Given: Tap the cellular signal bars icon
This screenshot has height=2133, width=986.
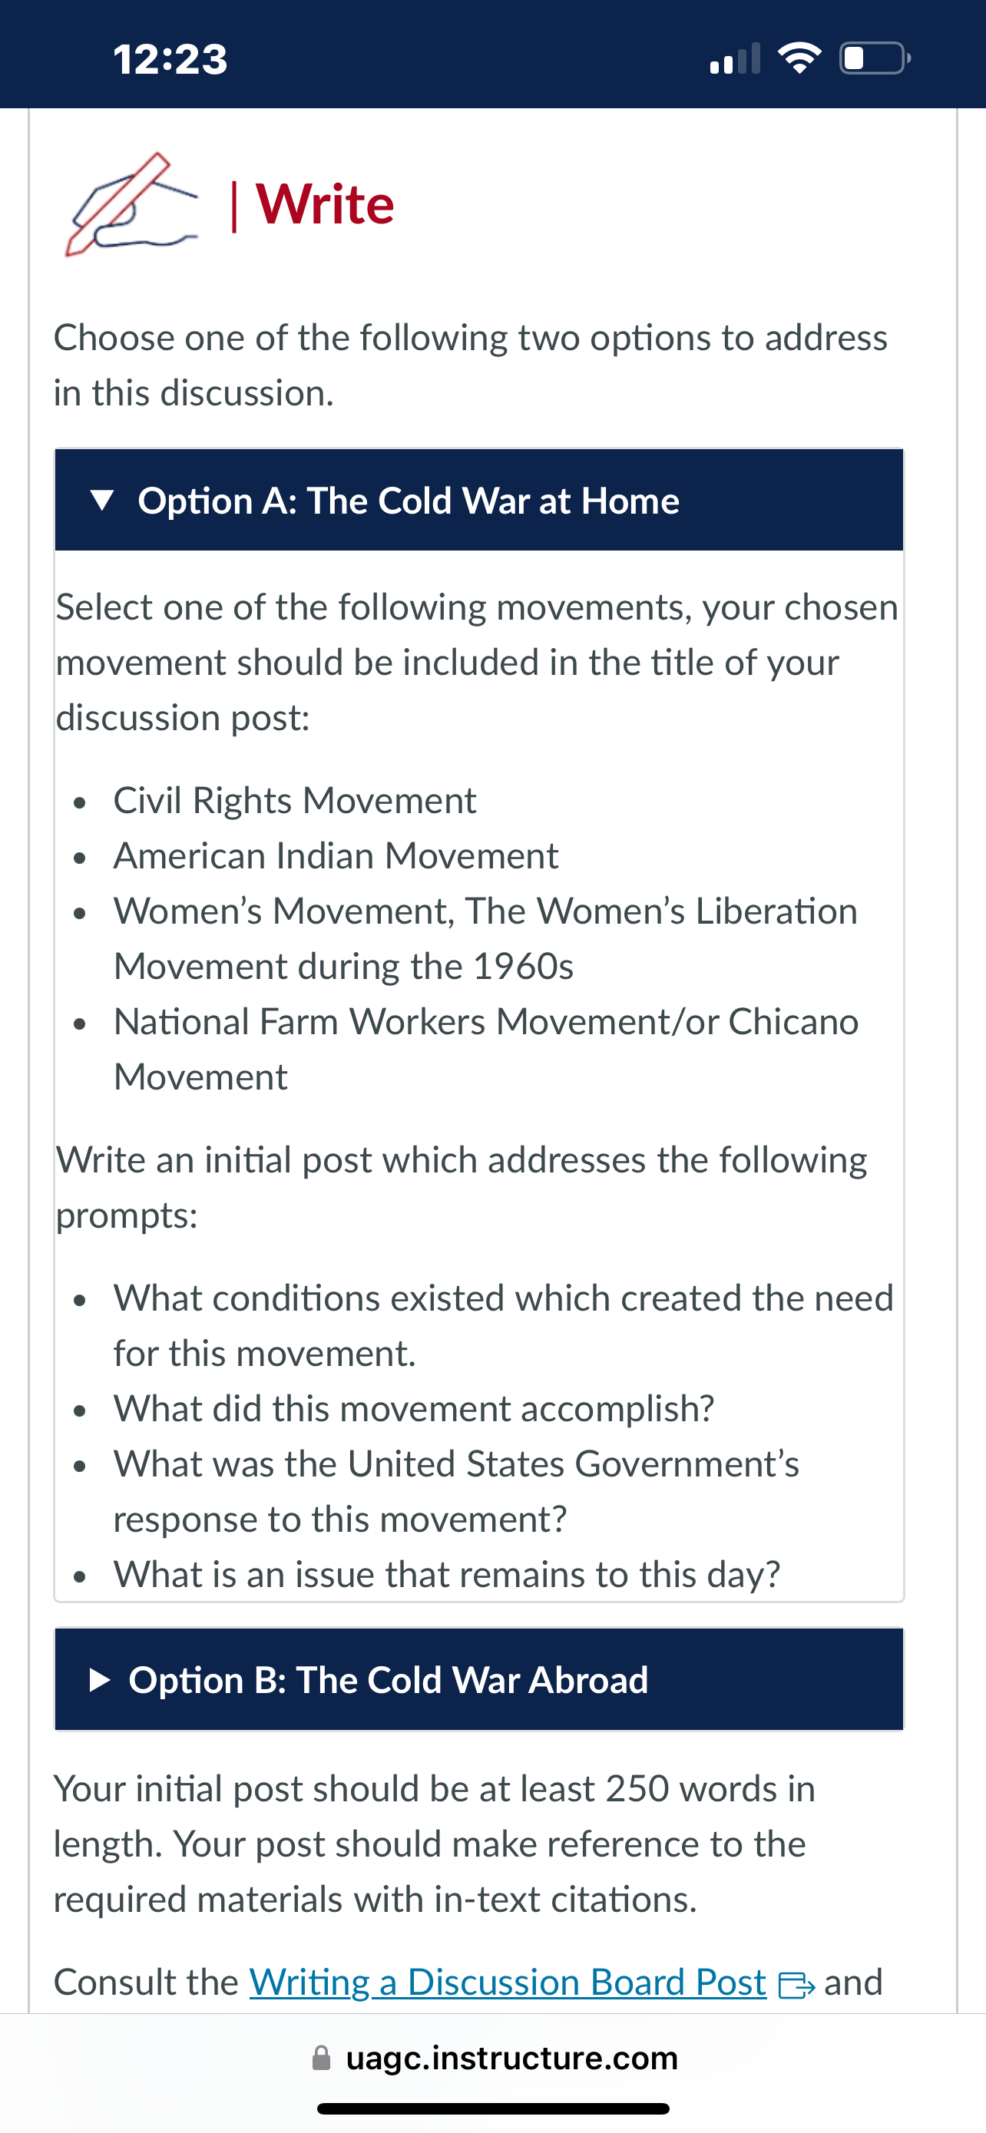Looking at the screenshot, I should [734, 59].
